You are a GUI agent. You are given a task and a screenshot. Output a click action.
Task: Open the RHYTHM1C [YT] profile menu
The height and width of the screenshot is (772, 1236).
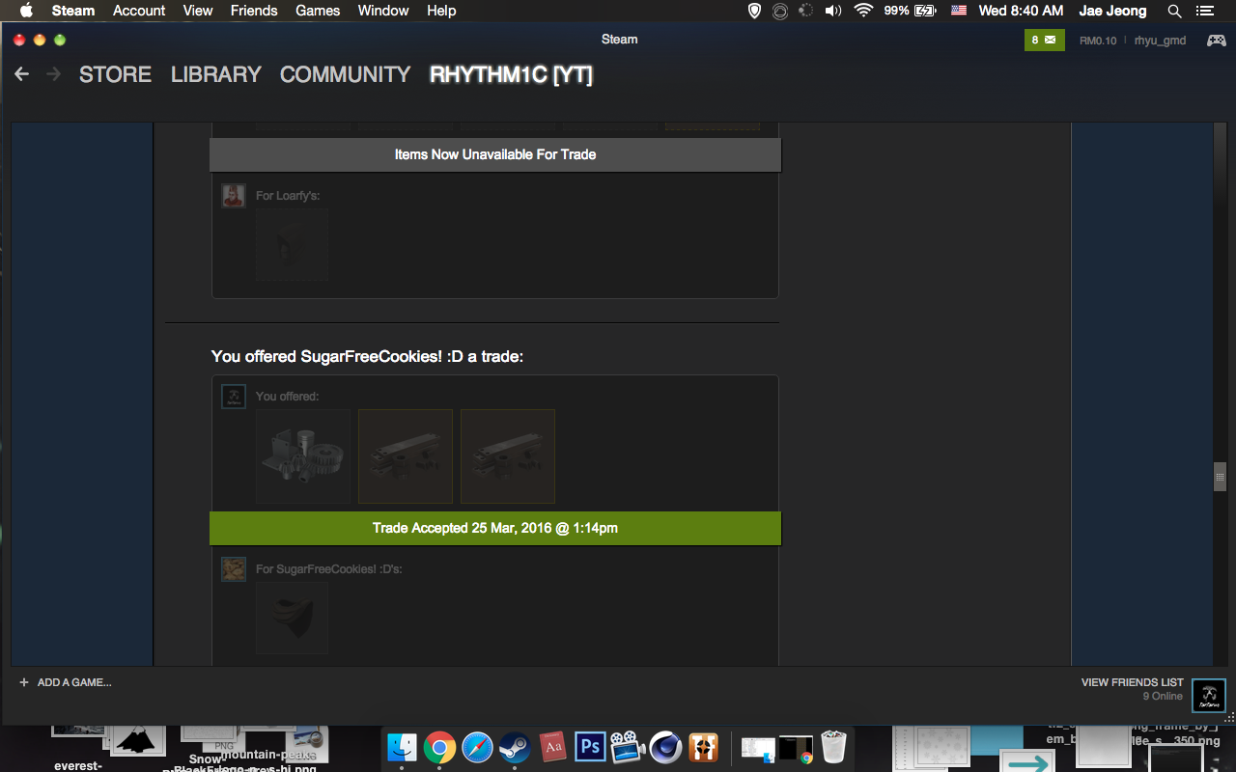pyautogui.click(x=511, y=74)
